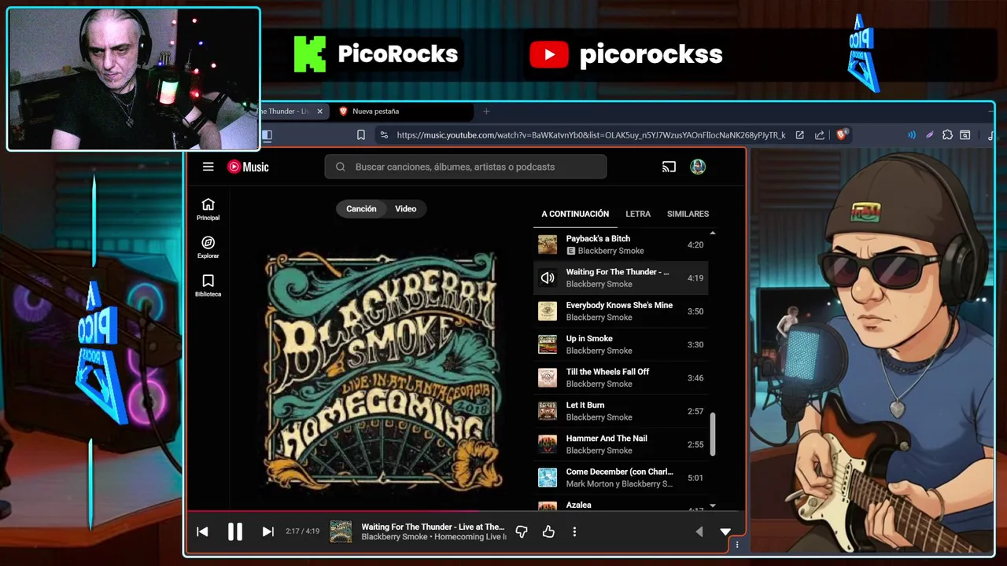Dislike the current song
Image resolution: width=1007 pixels, height=566 pixels.
pyautogui.click(x=521, y=532)
